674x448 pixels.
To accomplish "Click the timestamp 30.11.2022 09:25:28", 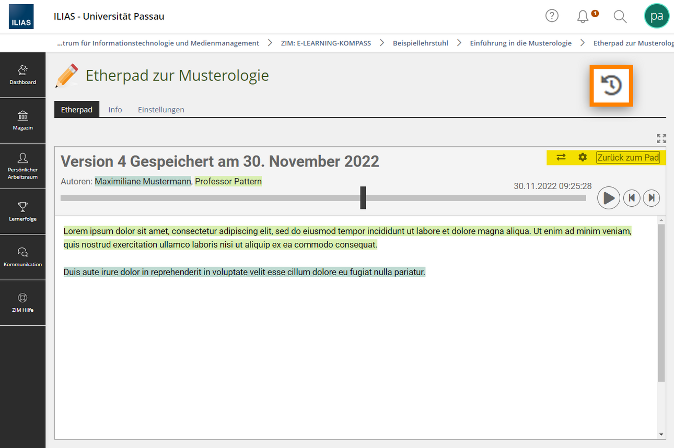I will (553, 186).
